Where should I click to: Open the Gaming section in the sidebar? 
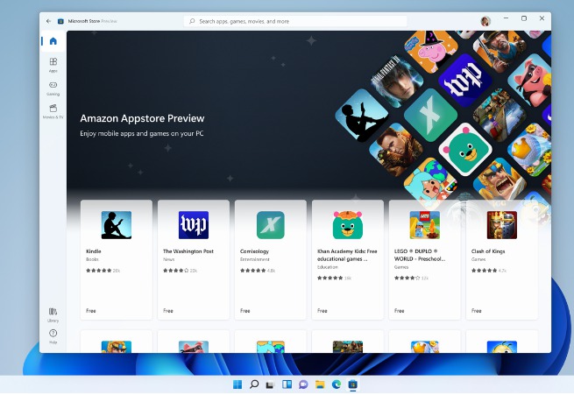[53, 88]
